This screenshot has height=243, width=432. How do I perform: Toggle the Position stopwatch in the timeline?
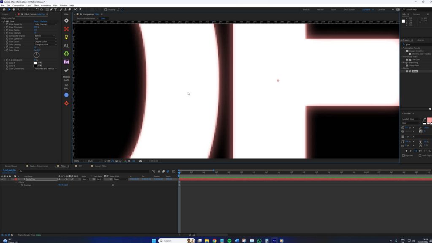pyautogui.click(x=22, y=185)
